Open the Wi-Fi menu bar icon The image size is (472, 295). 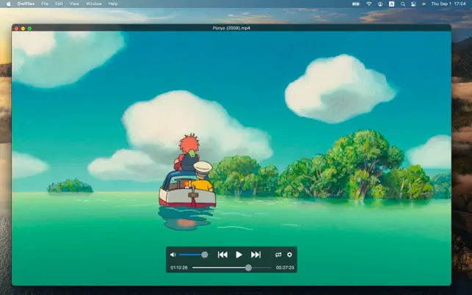(x=368, y=4)
